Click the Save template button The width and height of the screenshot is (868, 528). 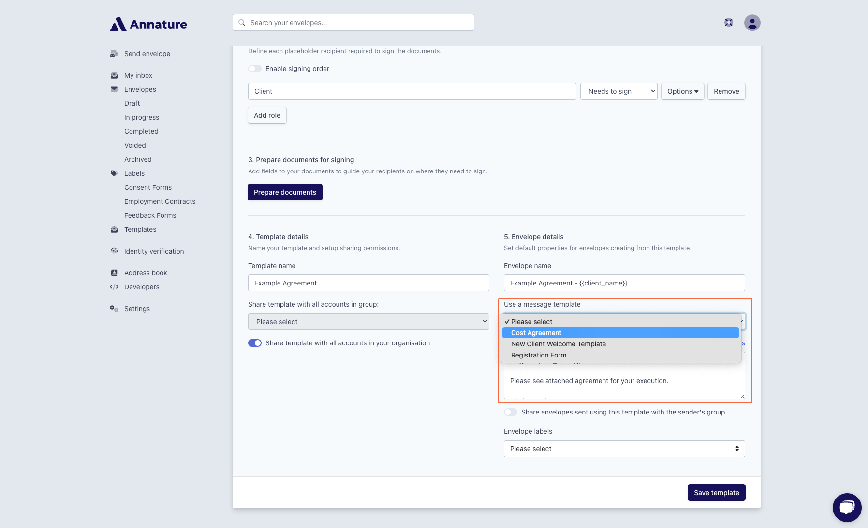click(716, 493)
